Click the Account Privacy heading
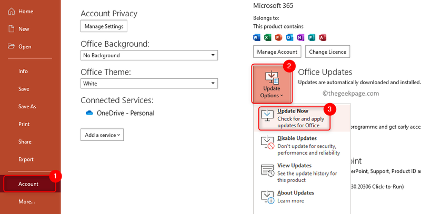The height and width of the screenshot is (214, 421). (x=109, y=14)
